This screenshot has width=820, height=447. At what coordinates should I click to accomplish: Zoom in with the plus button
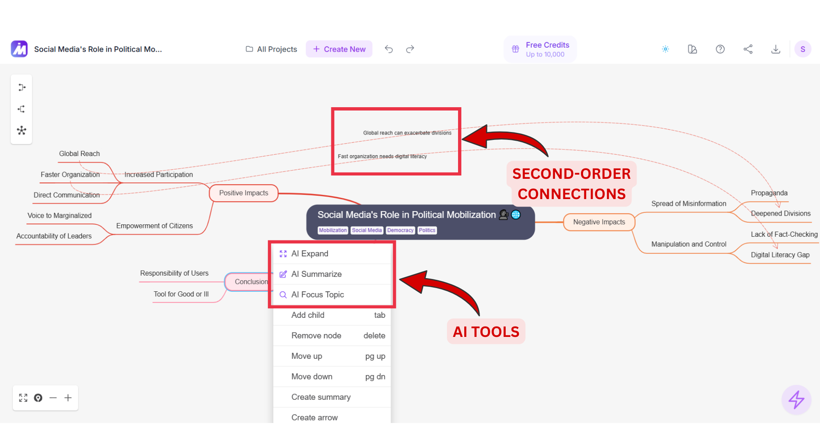point(68,398)
